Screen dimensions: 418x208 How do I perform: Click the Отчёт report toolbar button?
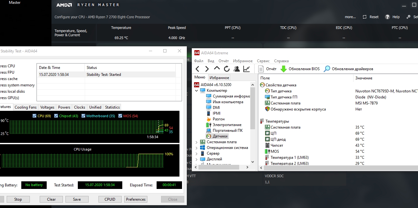267,69
